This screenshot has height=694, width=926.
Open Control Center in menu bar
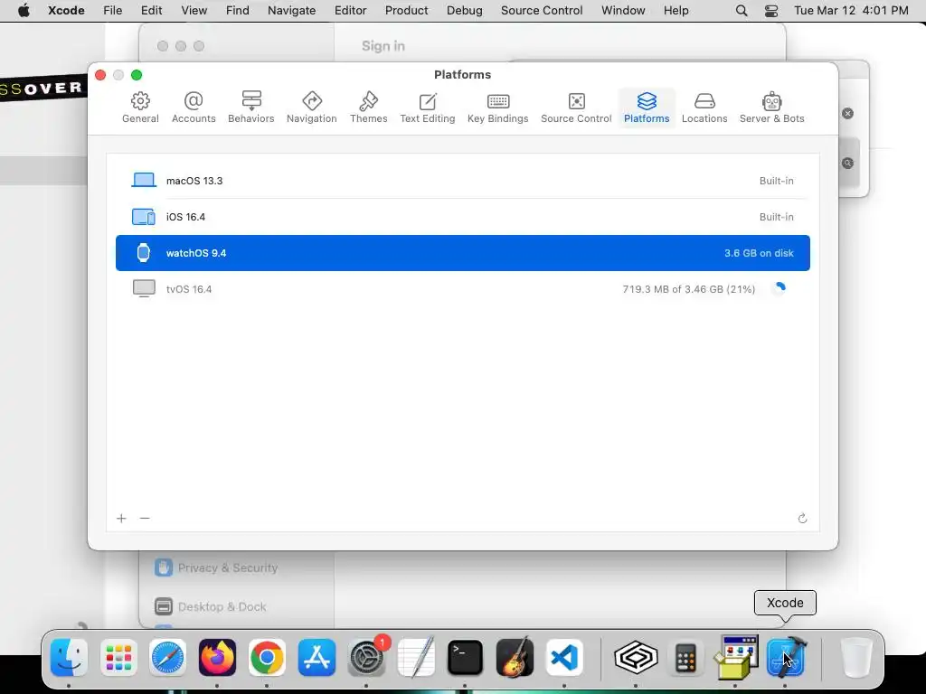pyautogui.click(x=770, y=11)
